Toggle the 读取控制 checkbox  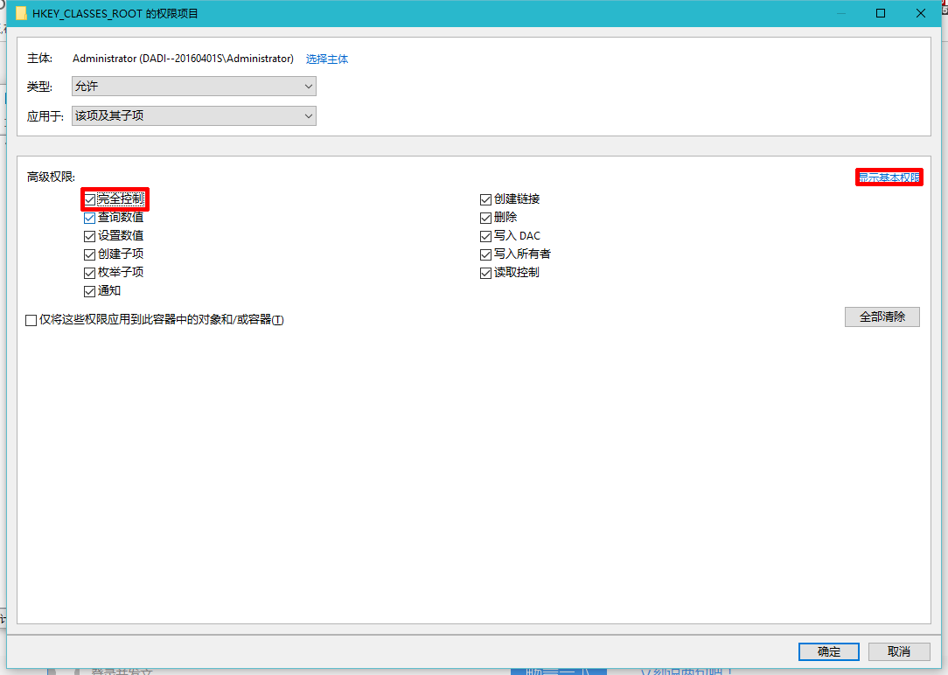[x=486, y=273]
